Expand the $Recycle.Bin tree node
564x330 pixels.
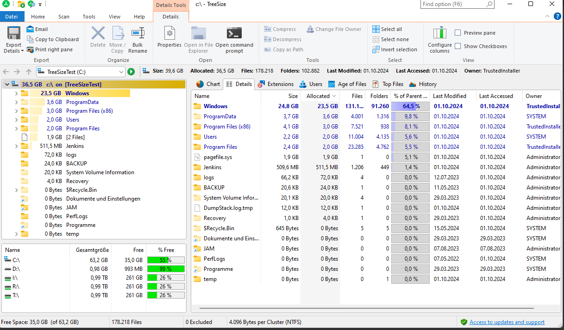(16, 190)
